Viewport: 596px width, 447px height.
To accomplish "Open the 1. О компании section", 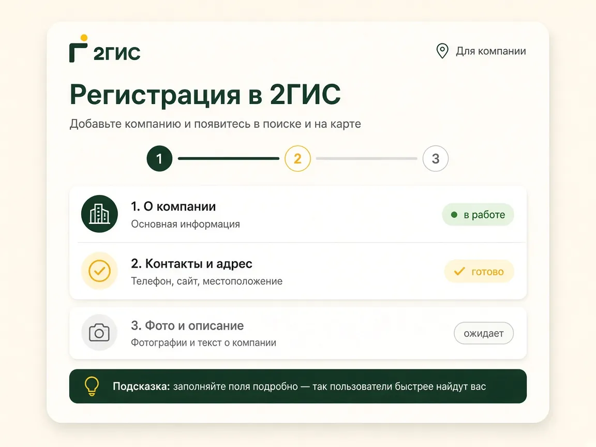I will pyautogui.click(x=298, y=214).
